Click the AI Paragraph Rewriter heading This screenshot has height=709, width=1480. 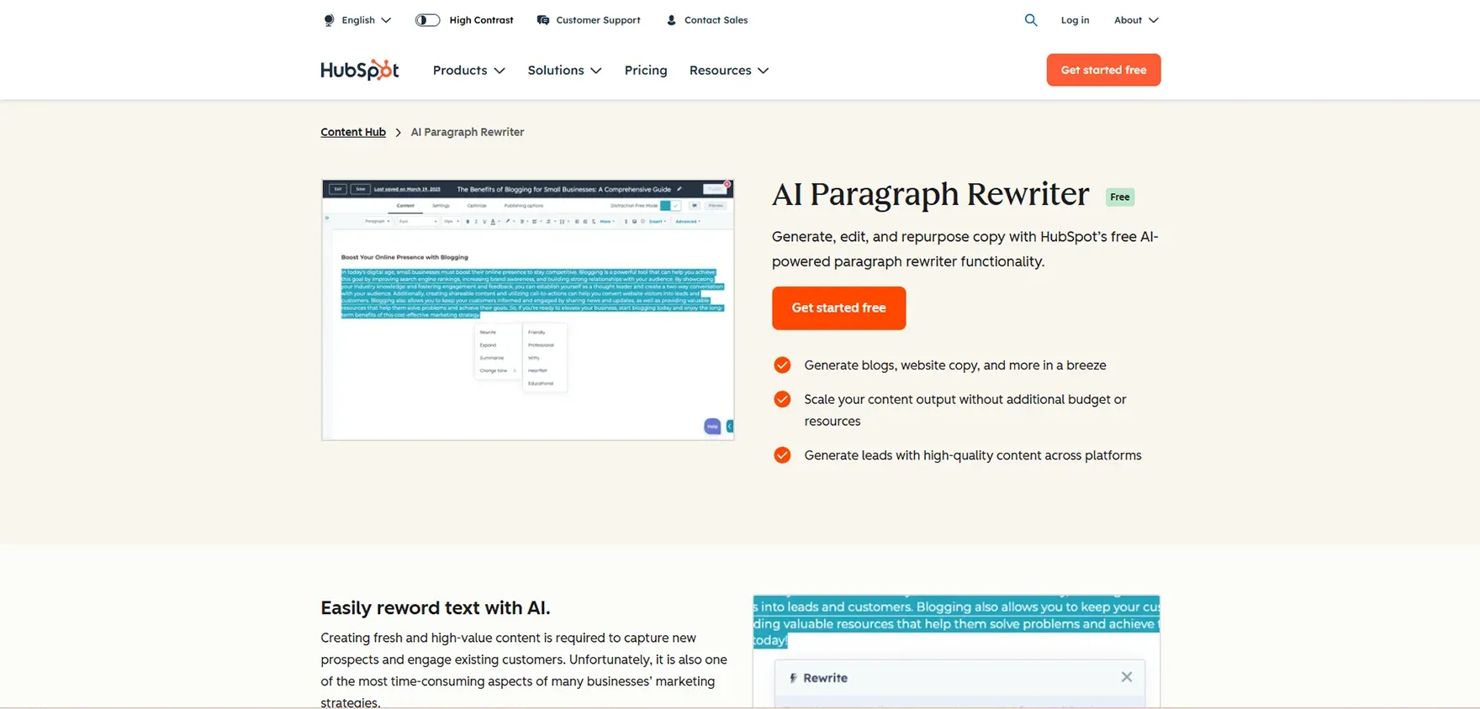coord(931,194)
